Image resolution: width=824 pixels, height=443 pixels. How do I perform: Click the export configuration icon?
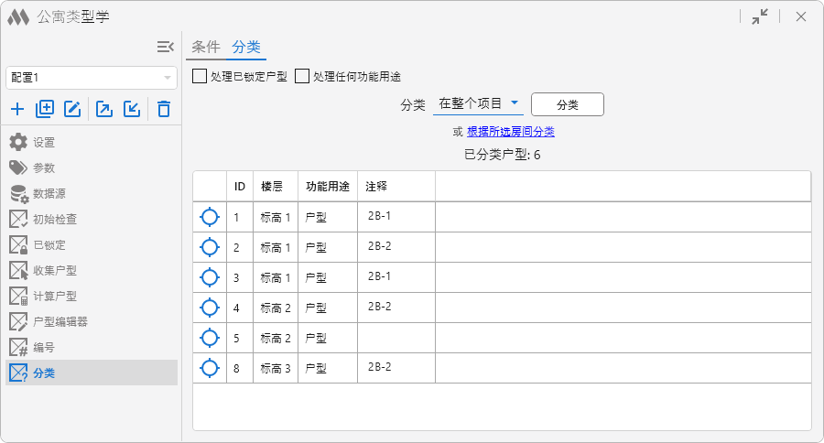click(104, 109)
